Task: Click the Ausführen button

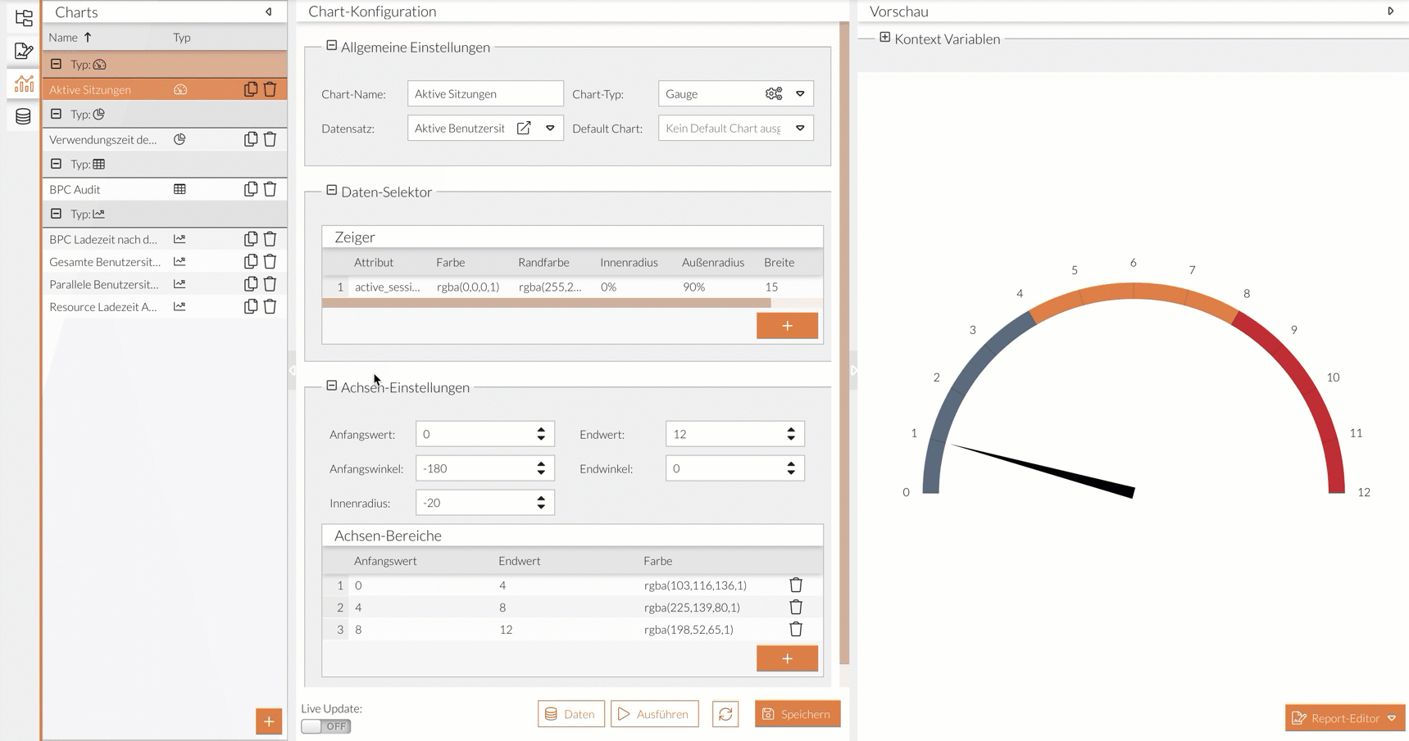Action: [654, 714]
